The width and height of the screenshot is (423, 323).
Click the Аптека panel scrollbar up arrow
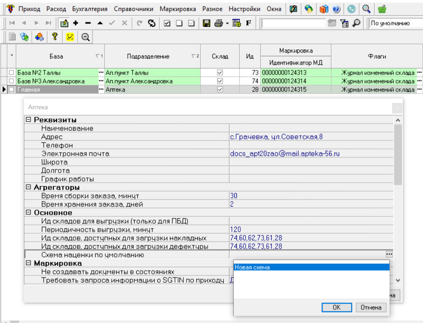click(398, 120)
